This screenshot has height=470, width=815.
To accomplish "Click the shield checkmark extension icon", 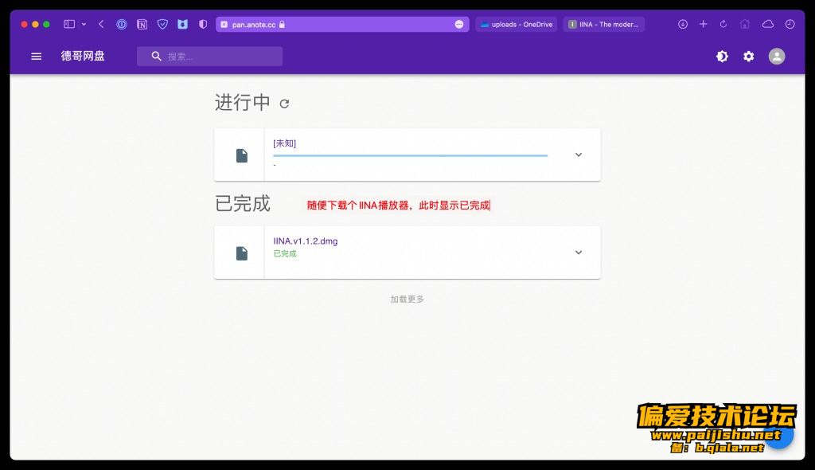I will pos(162,24).
